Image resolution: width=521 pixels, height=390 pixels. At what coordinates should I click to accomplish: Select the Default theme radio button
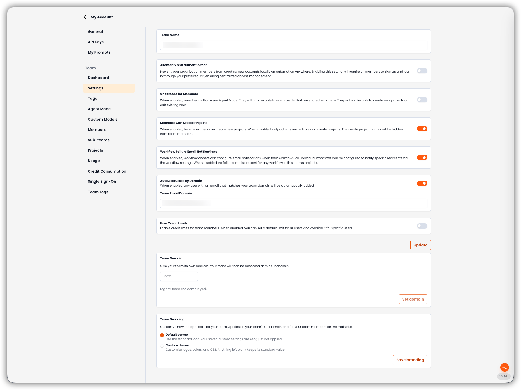pos(162,335)
